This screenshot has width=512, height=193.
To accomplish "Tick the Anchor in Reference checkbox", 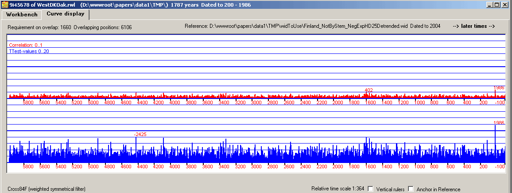I will [x=411, y=189].
